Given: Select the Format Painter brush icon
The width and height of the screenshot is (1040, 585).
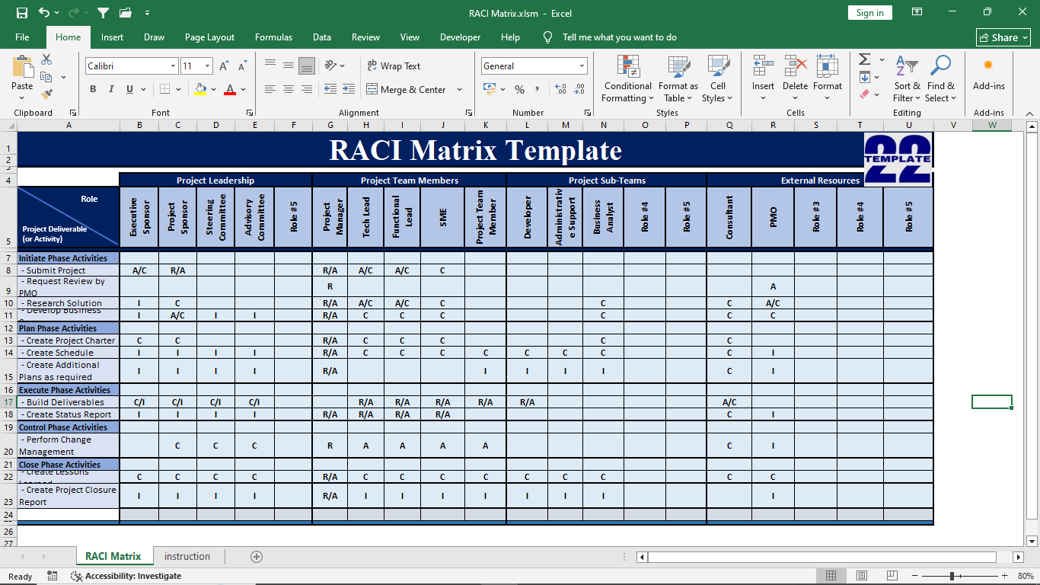Looking at the screenshot, I should (46, 94).
